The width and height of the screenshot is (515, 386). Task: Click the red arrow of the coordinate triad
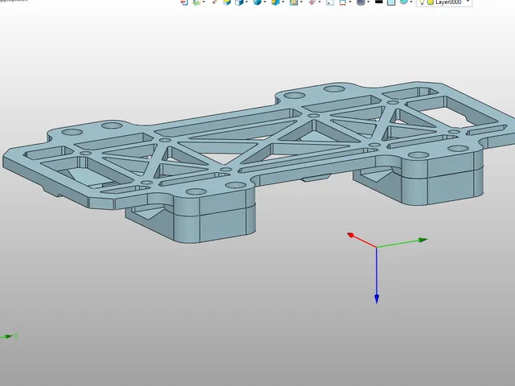[361, 240]
